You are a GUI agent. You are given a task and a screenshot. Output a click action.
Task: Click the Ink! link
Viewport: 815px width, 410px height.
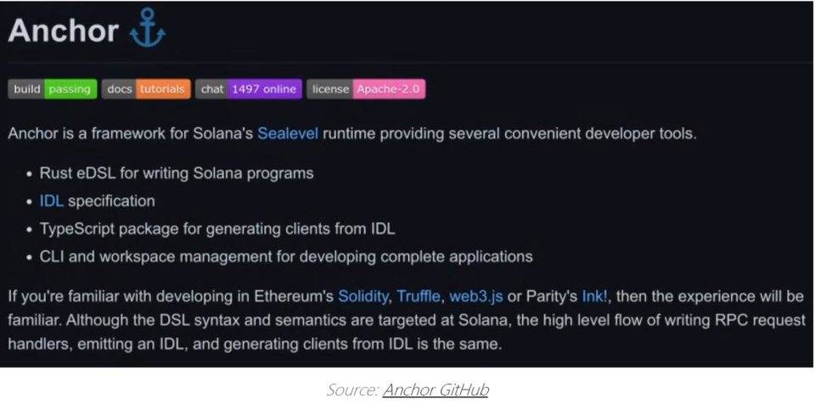[594, 296]
